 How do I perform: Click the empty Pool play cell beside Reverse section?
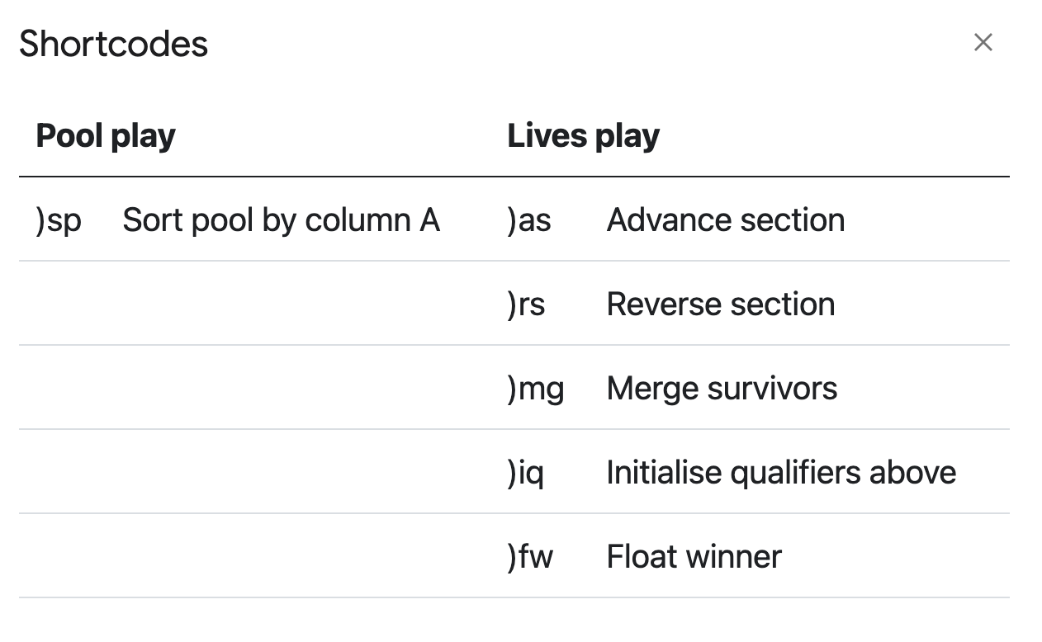(248, 304)
